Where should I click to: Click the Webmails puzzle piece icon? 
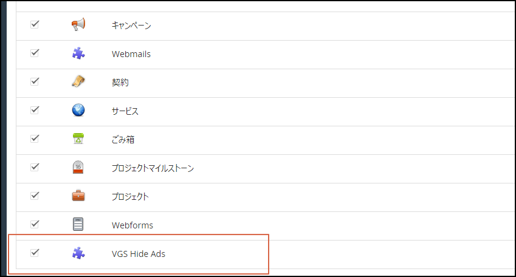[x=78, y=53]
